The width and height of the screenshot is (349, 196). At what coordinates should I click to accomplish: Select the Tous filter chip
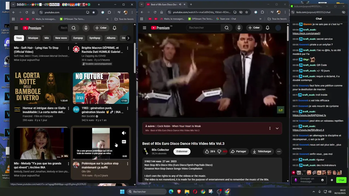tap(19, 38)
